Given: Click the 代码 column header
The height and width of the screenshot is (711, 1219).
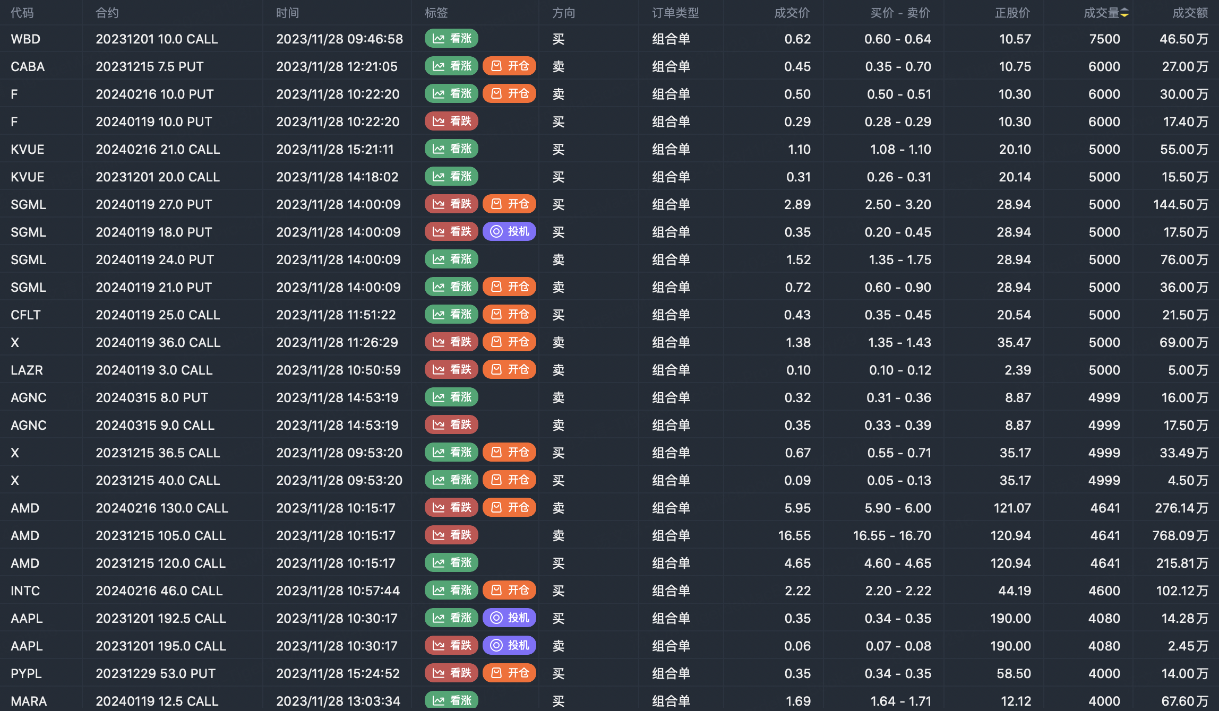Looking at the screenshot, I should click(22, 13).
